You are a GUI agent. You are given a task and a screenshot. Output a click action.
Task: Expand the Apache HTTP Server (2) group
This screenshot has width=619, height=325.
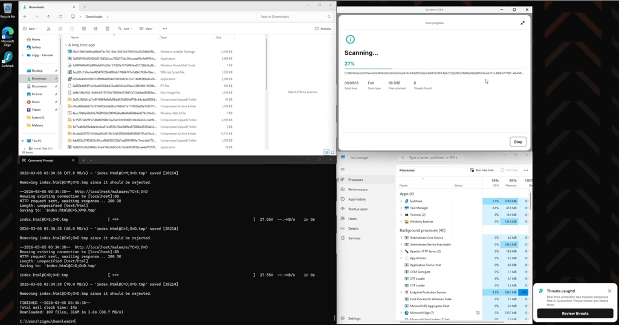coord(401,251)
